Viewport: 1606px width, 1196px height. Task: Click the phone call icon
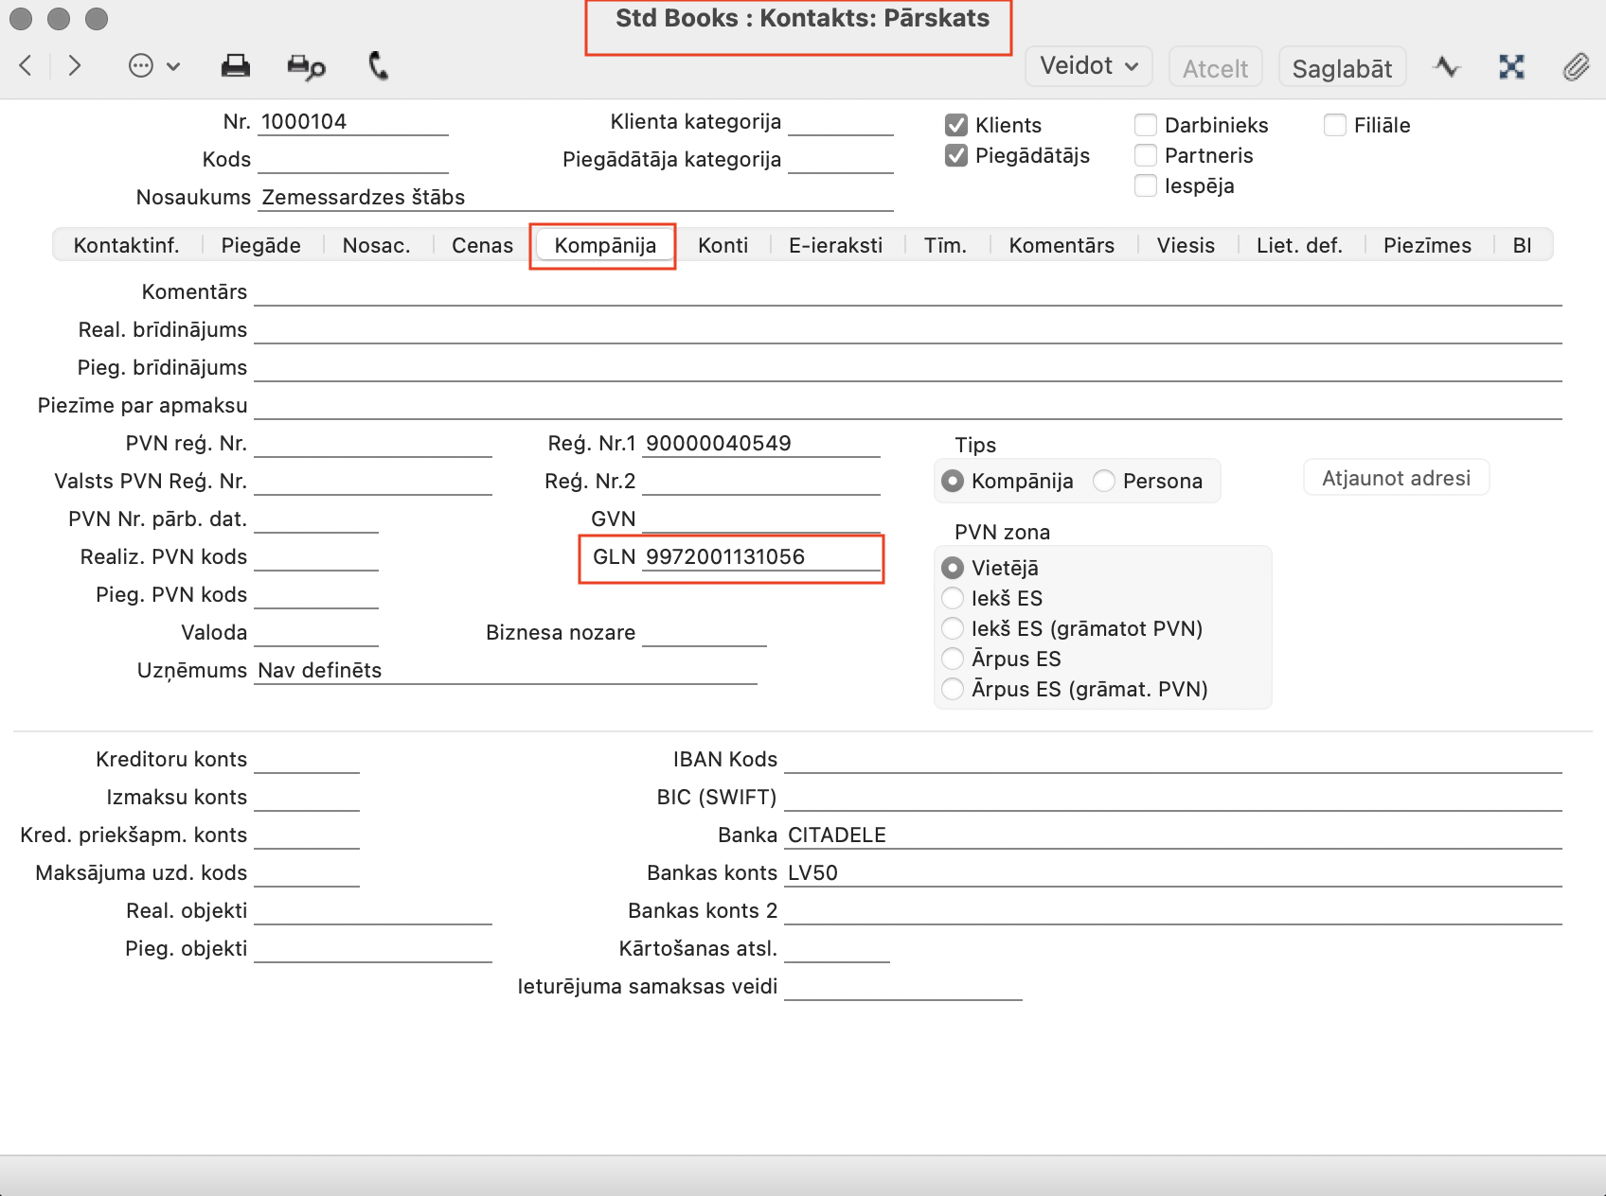tap(378, 65)
